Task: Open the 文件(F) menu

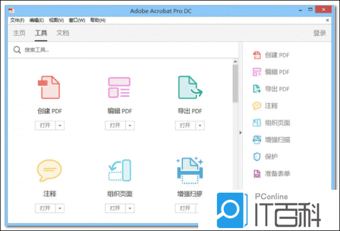Action: tap(17, 20)
